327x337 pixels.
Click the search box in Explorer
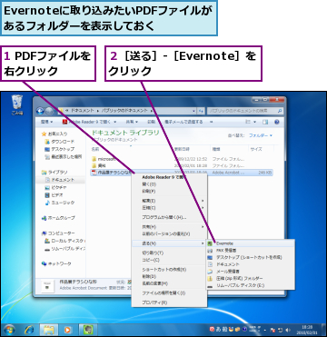point(245,111)
